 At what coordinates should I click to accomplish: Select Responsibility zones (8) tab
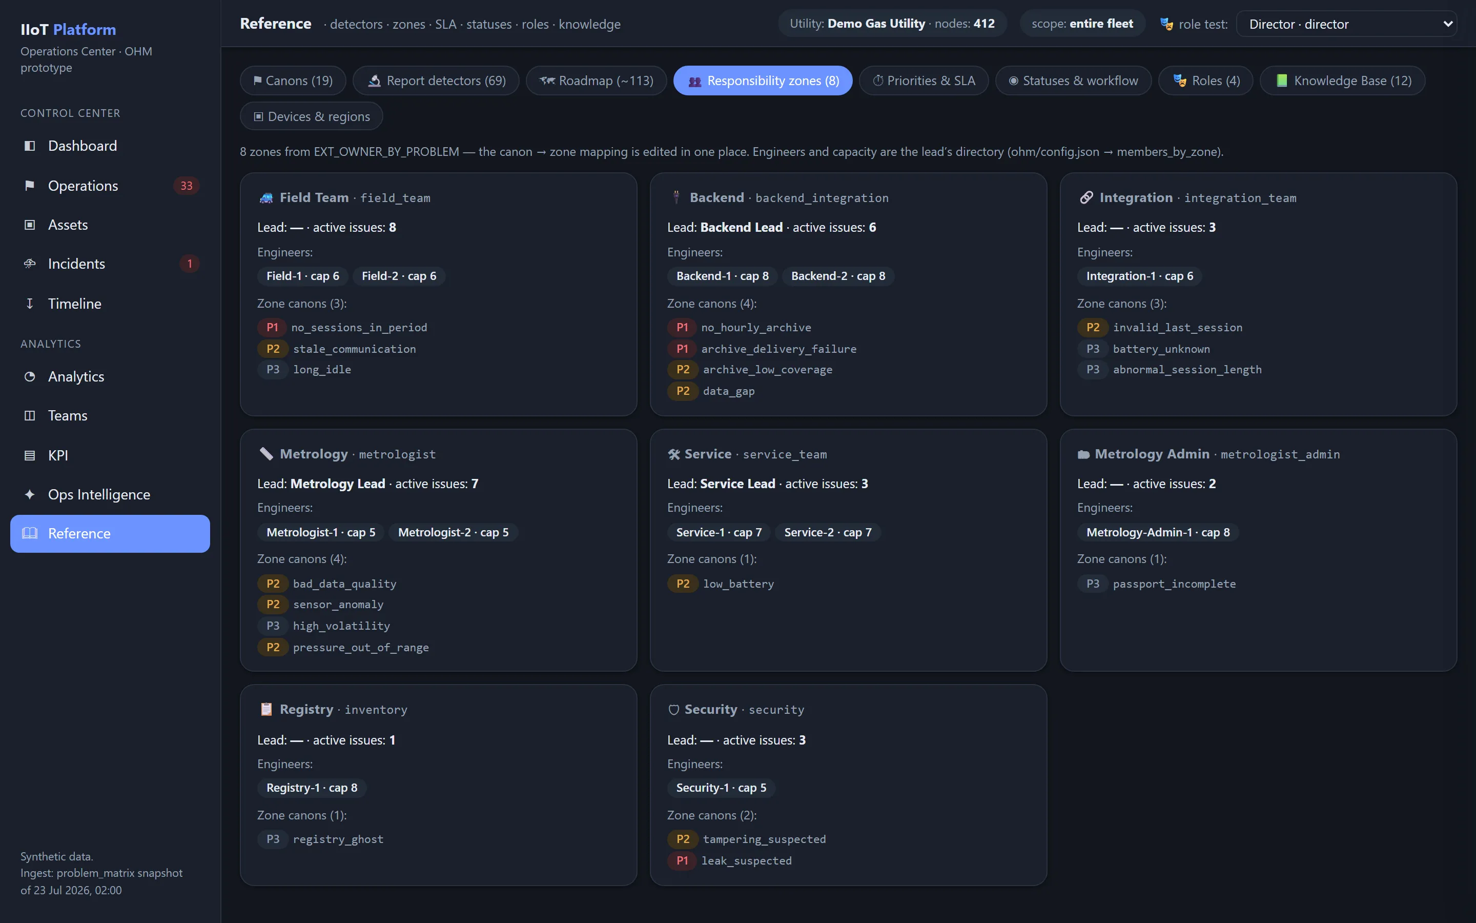763,81
